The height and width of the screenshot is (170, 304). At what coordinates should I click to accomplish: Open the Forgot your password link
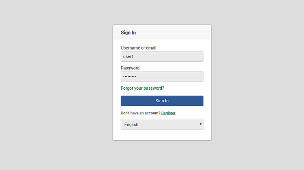coord(142,88)
